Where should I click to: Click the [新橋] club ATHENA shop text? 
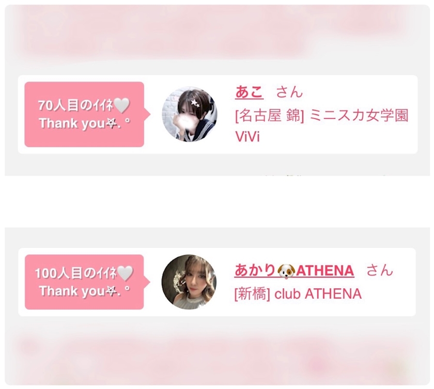(298, 293)
